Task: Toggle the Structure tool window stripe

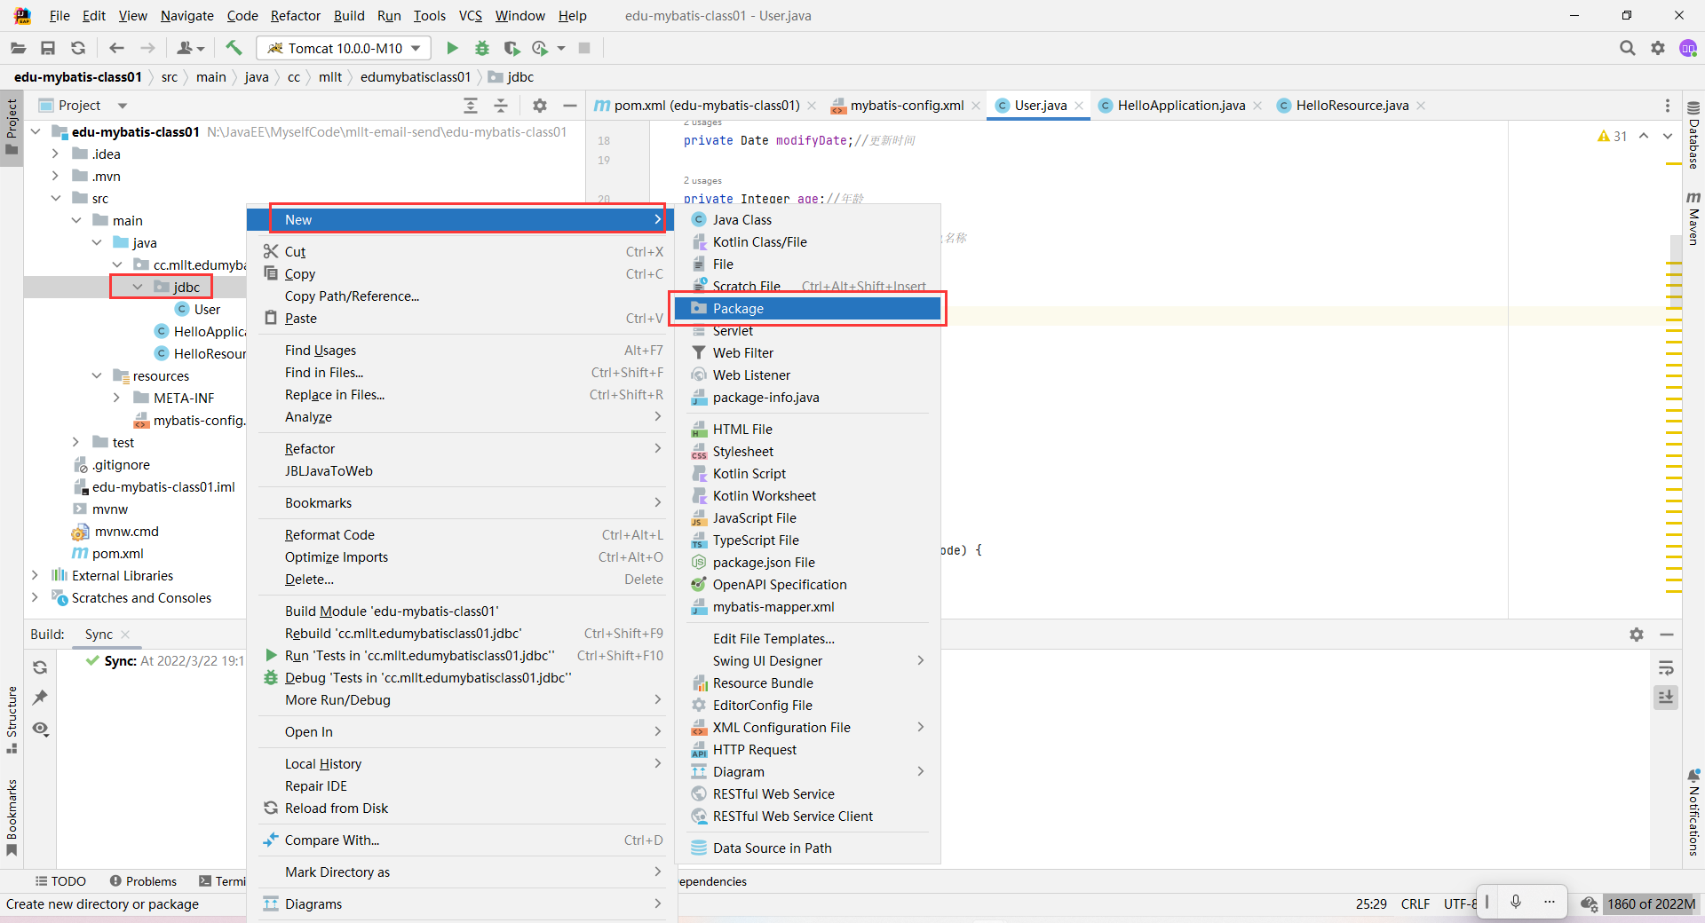Action: click(12, 720)
